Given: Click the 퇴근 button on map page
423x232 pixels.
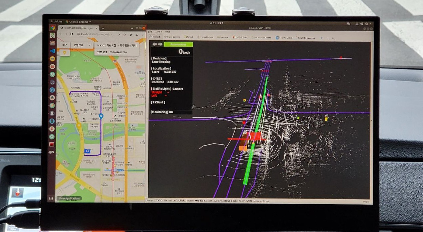Looking at the screenshot, I should (65, 45).
